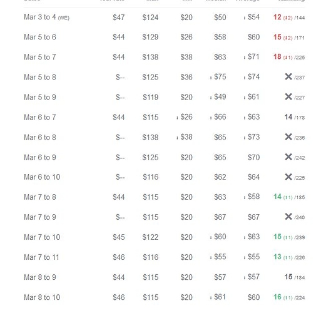Click the arrow indicator beside $26 min for Mar 6 to 7
Viewport: 331px width, 313px height.
[177, 118]
